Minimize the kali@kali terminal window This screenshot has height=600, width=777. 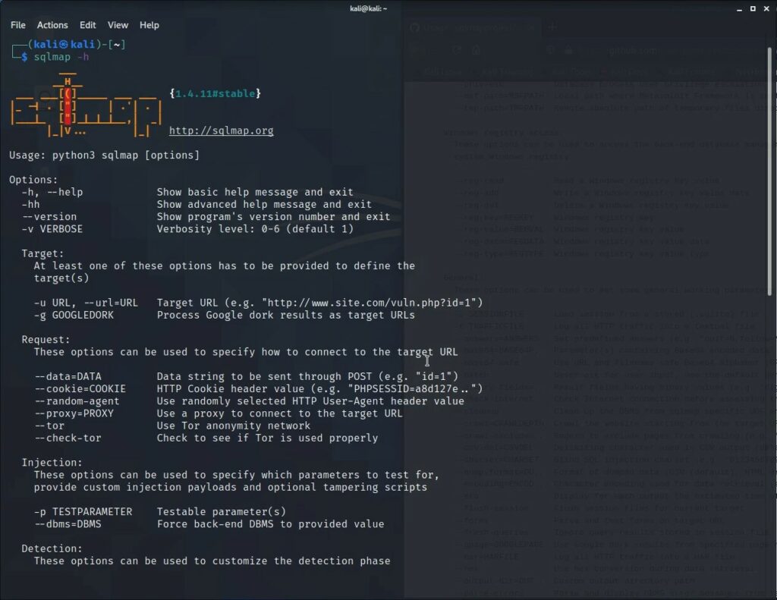pos(739,9)
